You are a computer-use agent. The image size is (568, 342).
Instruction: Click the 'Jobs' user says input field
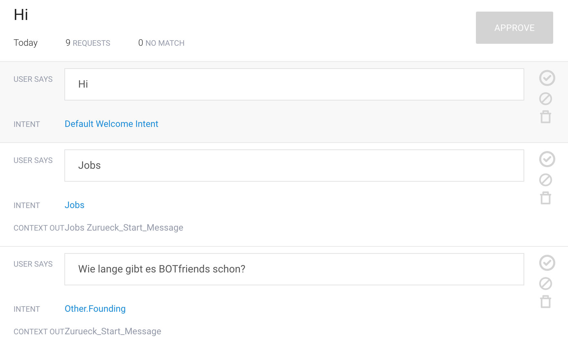294,166
